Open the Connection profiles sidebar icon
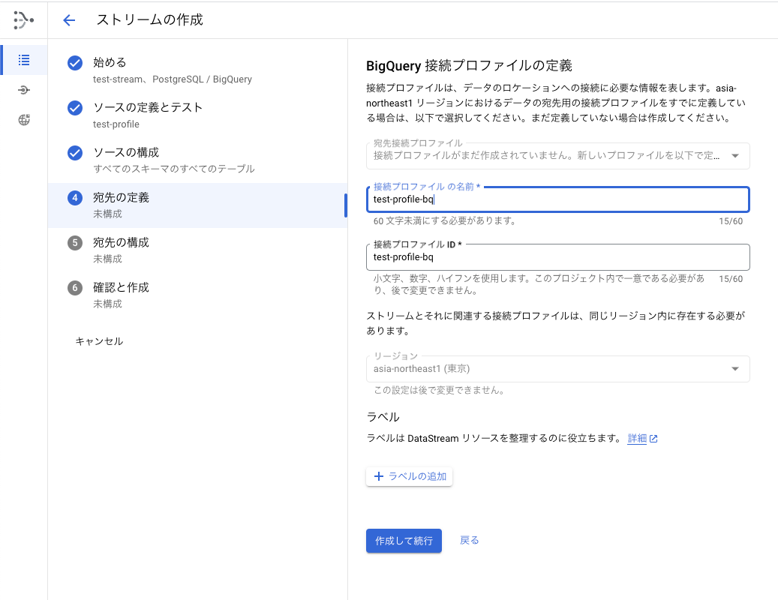Image resolution: width=778 pixels, height=600 pixels. (24, 90)
